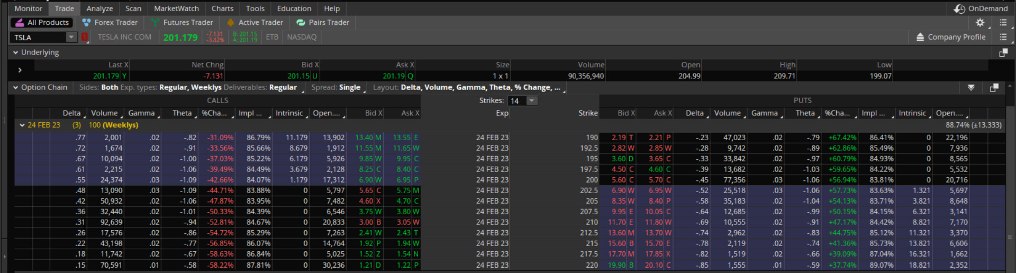The image size is (1016, 273).
Task: Go to the Analyze tab
Action: 99,8
